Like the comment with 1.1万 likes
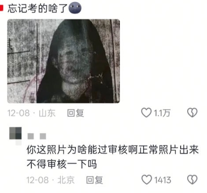This screenshot has width=207, height=193. coord(146,113)
